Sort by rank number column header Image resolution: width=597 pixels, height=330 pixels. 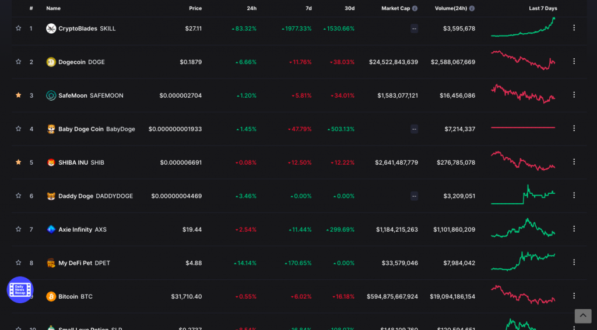[31, 8]
